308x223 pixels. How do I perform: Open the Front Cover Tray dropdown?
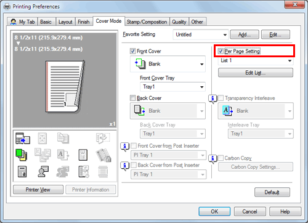pyautogui.click(x=172, y=87)
